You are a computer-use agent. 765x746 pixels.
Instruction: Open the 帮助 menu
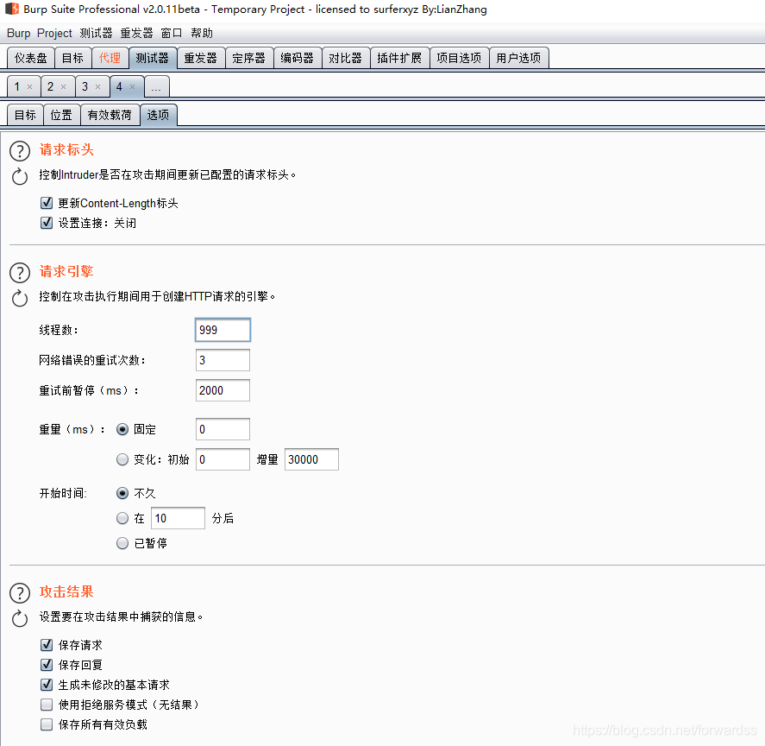point(202,33)
